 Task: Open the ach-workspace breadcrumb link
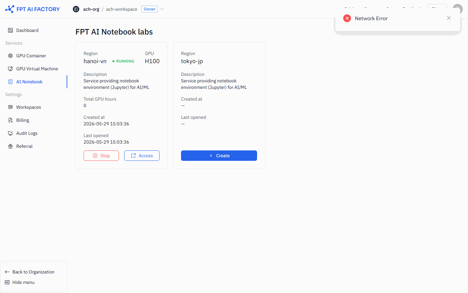(x=122, y=9)
